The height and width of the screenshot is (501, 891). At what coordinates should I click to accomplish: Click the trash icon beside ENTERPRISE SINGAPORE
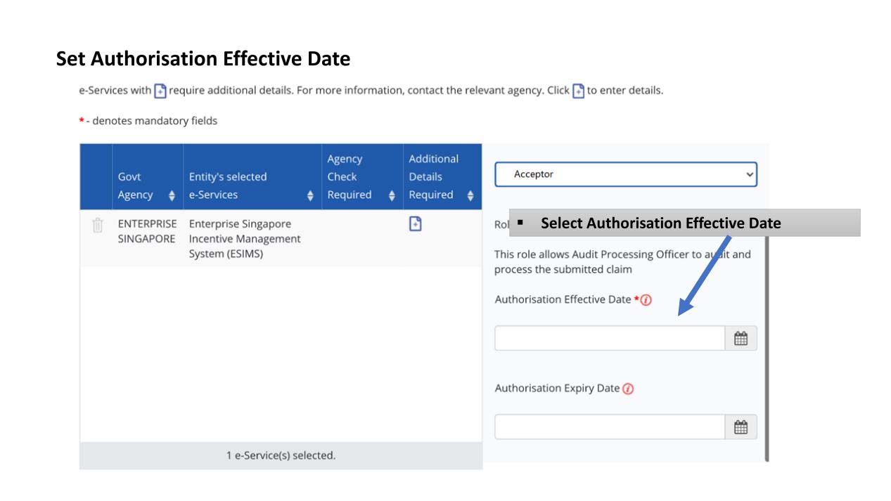[98, 225]
